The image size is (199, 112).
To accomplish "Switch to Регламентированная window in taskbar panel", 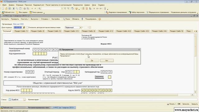I will tap(38, 108).
